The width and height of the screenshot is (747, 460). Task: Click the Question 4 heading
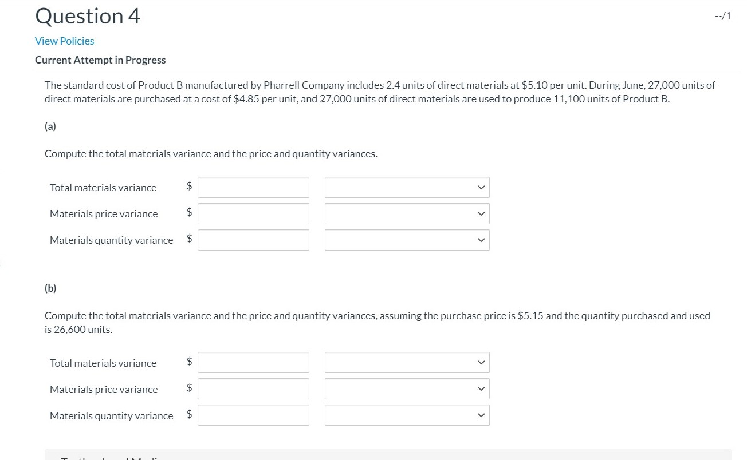(x=87, y=16)
